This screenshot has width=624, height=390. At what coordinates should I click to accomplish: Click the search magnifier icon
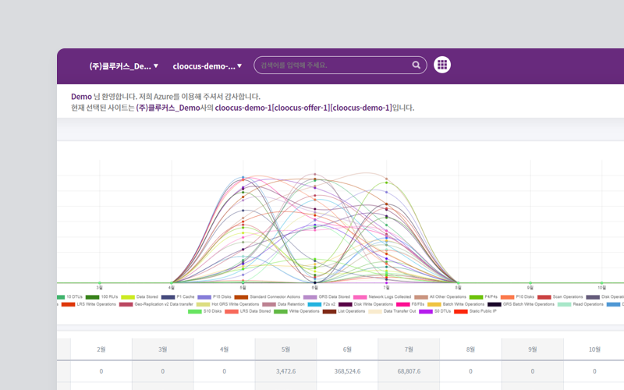[x=417, y=66]
